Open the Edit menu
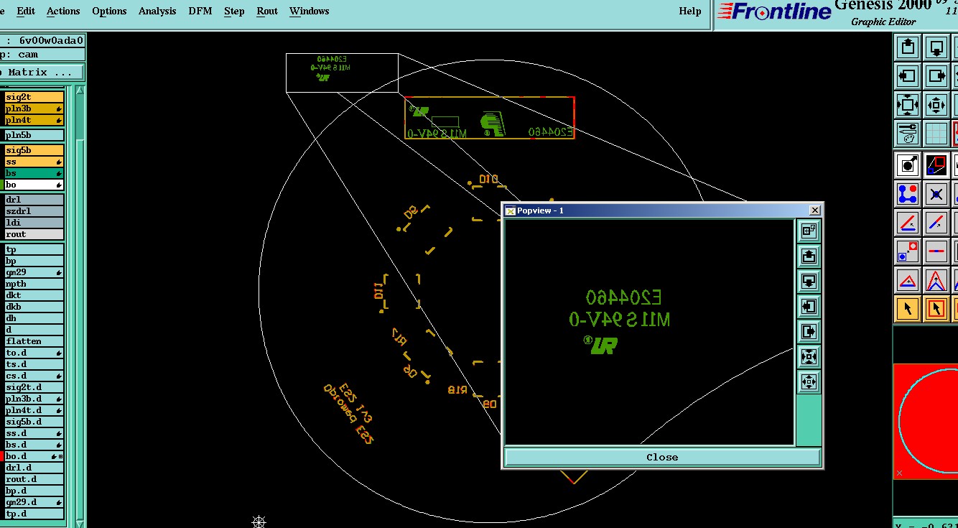 click(x=26, y=11)
